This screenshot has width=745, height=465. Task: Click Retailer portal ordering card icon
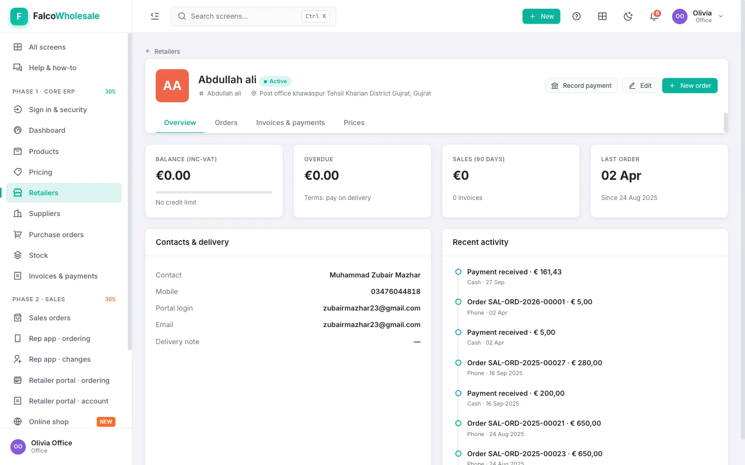coord(18,380)
